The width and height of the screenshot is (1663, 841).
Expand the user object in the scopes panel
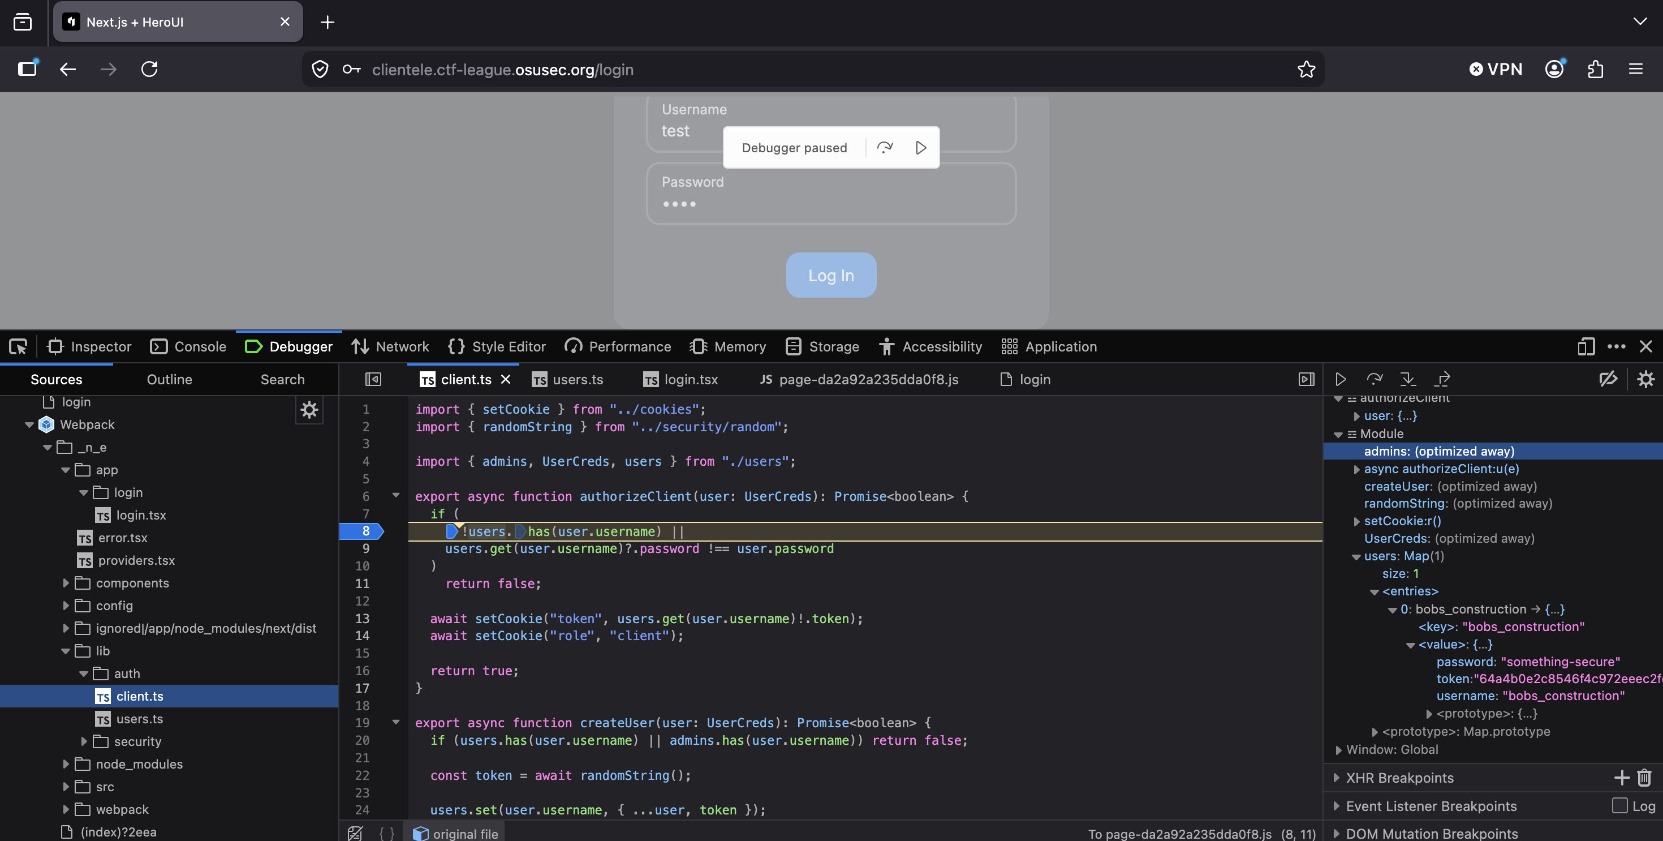tap(1357, 416)
